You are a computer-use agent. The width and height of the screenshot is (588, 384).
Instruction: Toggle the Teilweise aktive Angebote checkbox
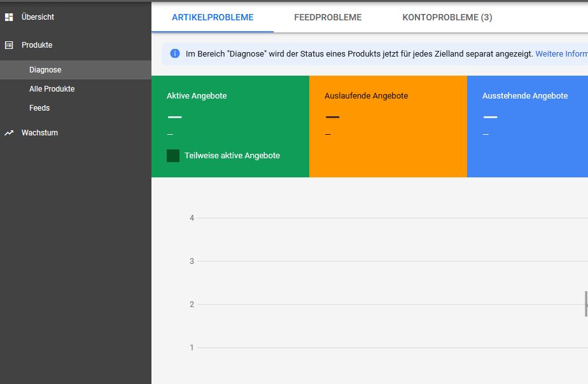point(173,156)
